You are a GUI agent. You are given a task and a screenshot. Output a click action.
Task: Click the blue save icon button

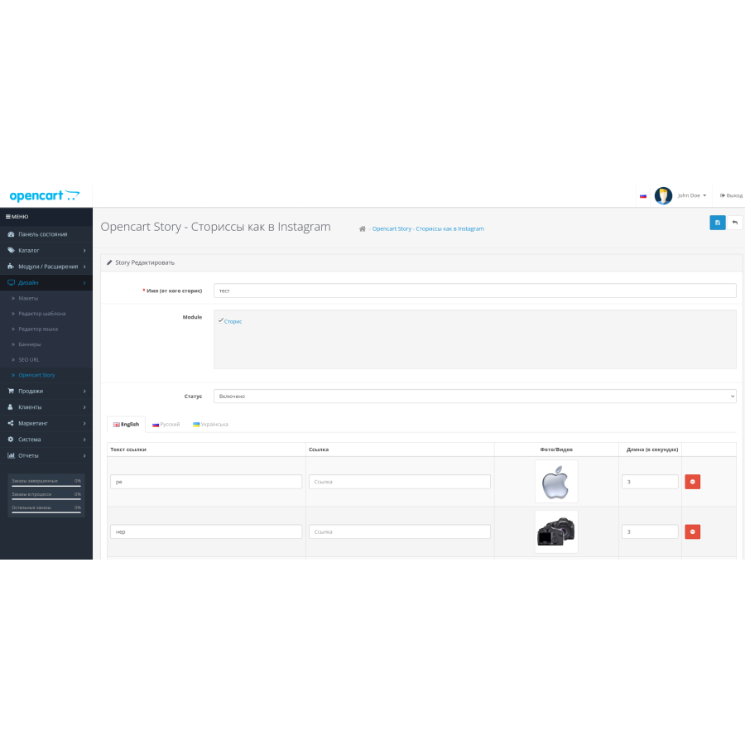coord(718,223)
